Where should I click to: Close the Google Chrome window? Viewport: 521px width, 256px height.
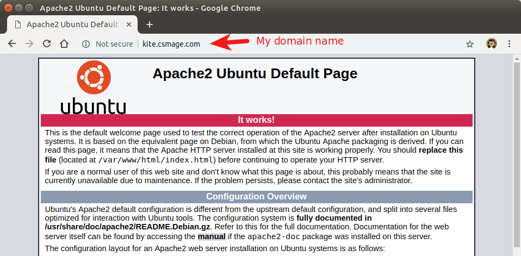[8, 8]
